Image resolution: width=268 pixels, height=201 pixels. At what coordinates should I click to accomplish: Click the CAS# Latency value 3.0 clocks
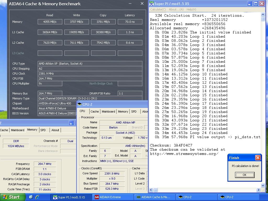click(45, 174)
